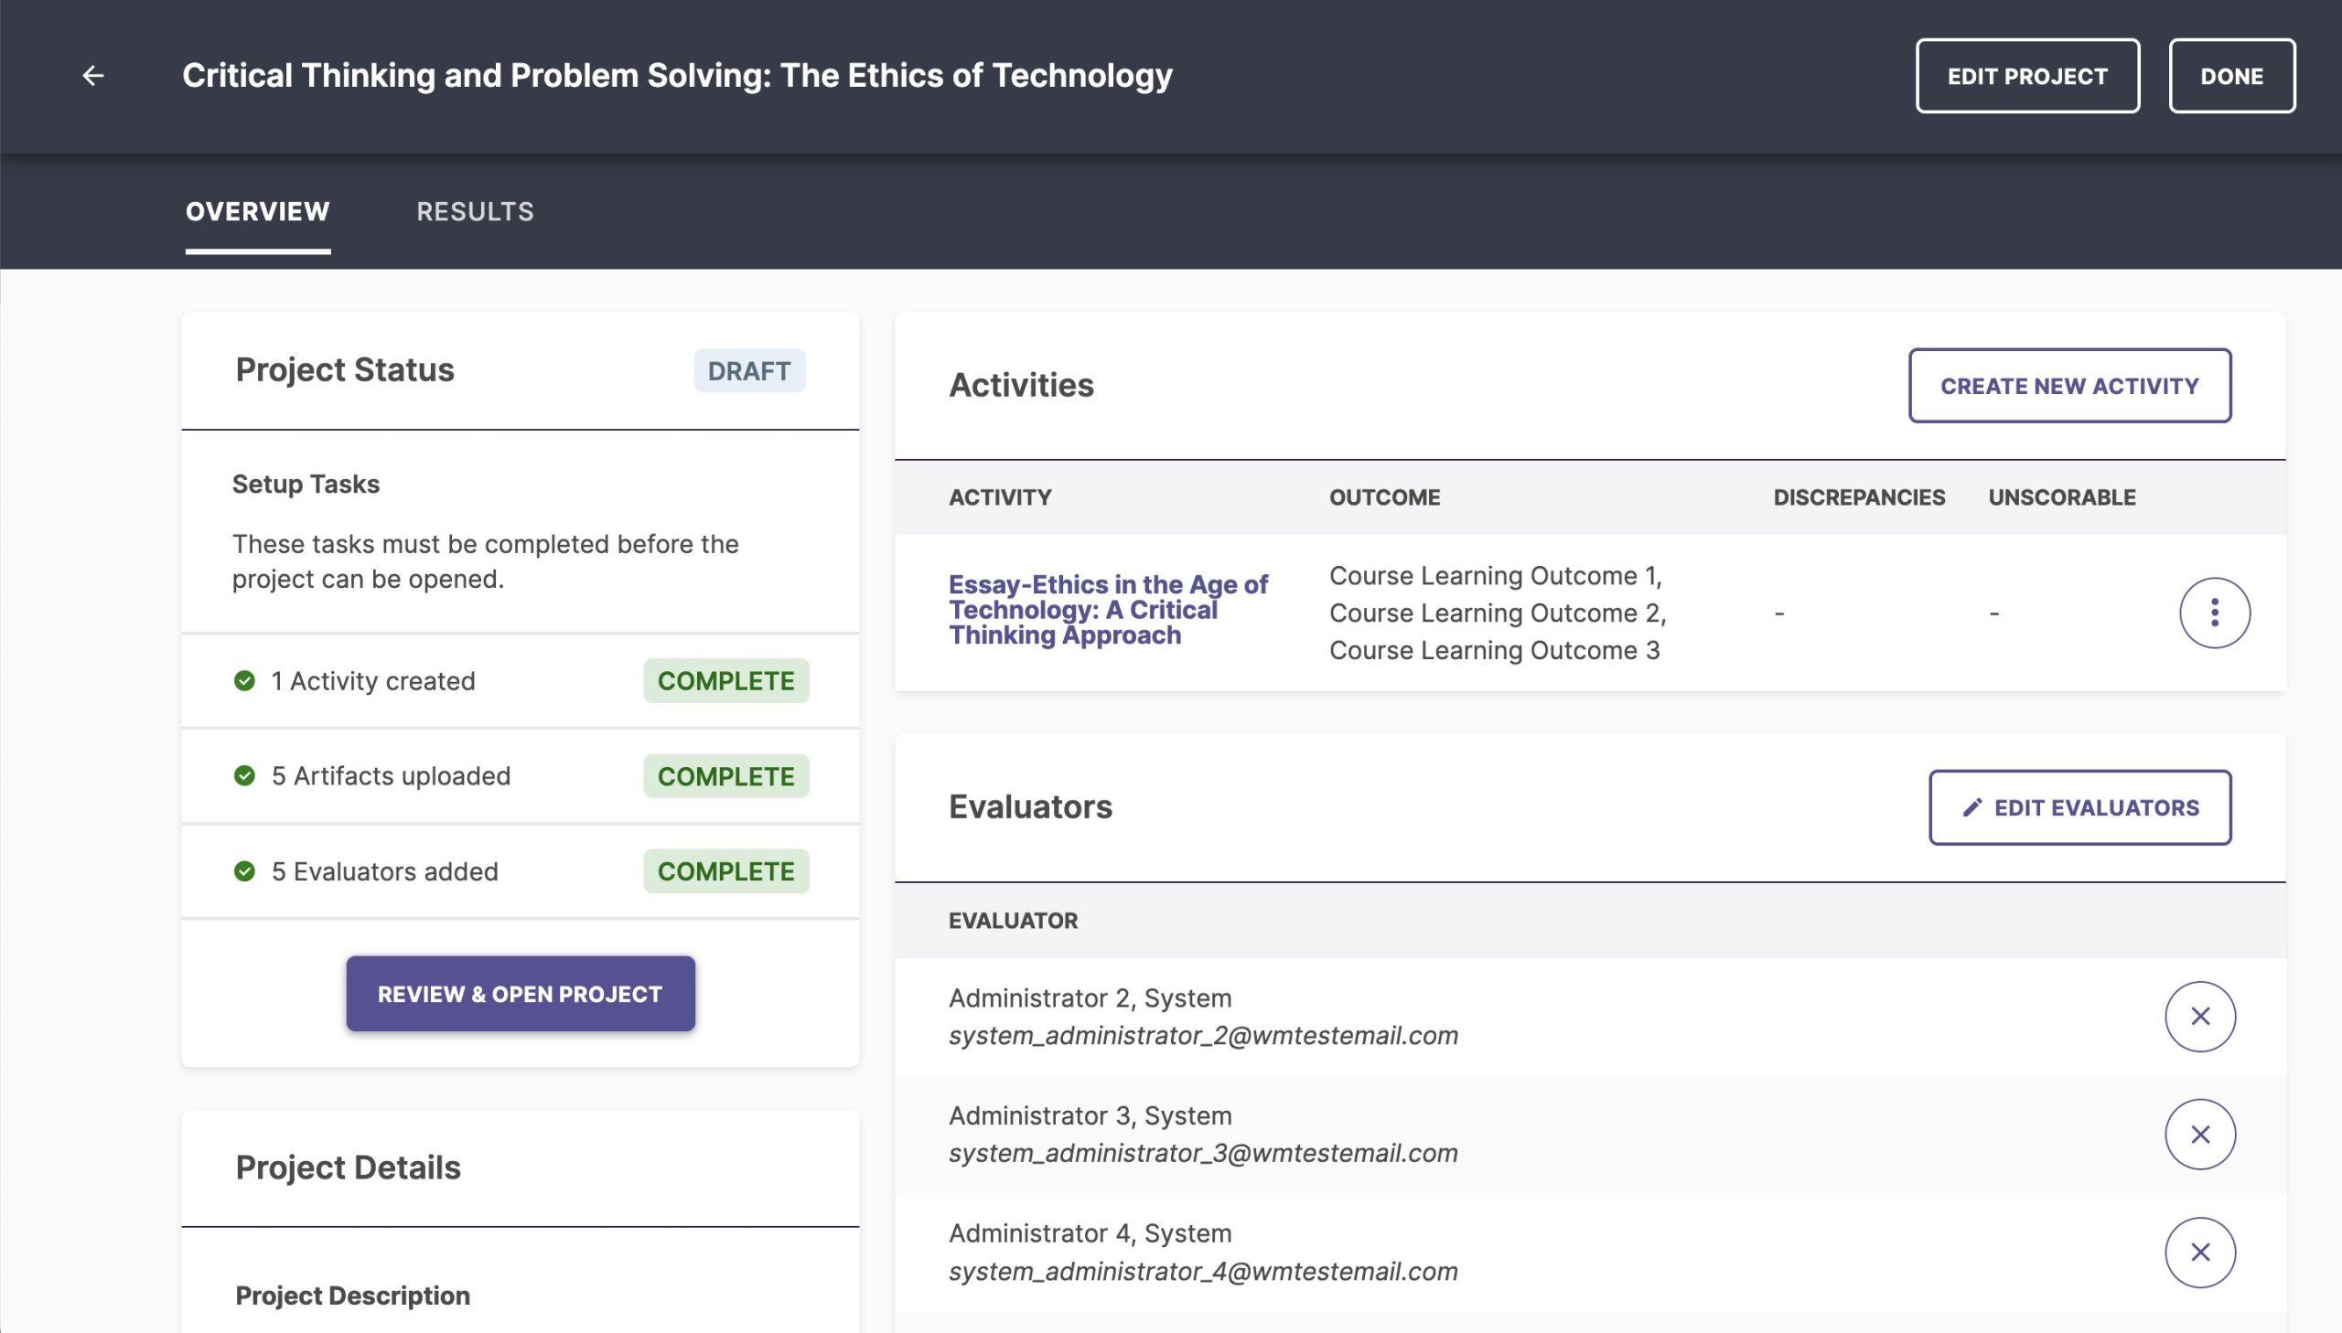Click Course Learning Outcome 2 text
Image resolution: width=2342 pixels, height=1333 pixels.
1498,613
